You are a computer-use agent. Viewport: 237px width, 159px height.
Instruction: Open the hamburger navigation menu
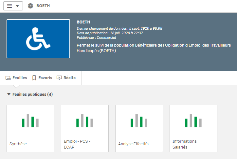9,6
